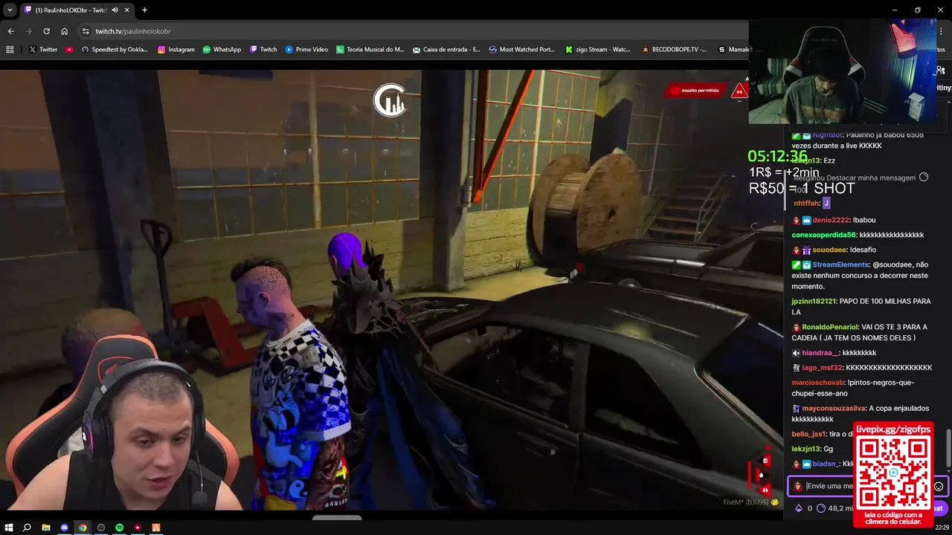This screenshot has width=952, height=535.
Task: Click username mayconsouzasilva in chat
Action: [x=834, y=408]
